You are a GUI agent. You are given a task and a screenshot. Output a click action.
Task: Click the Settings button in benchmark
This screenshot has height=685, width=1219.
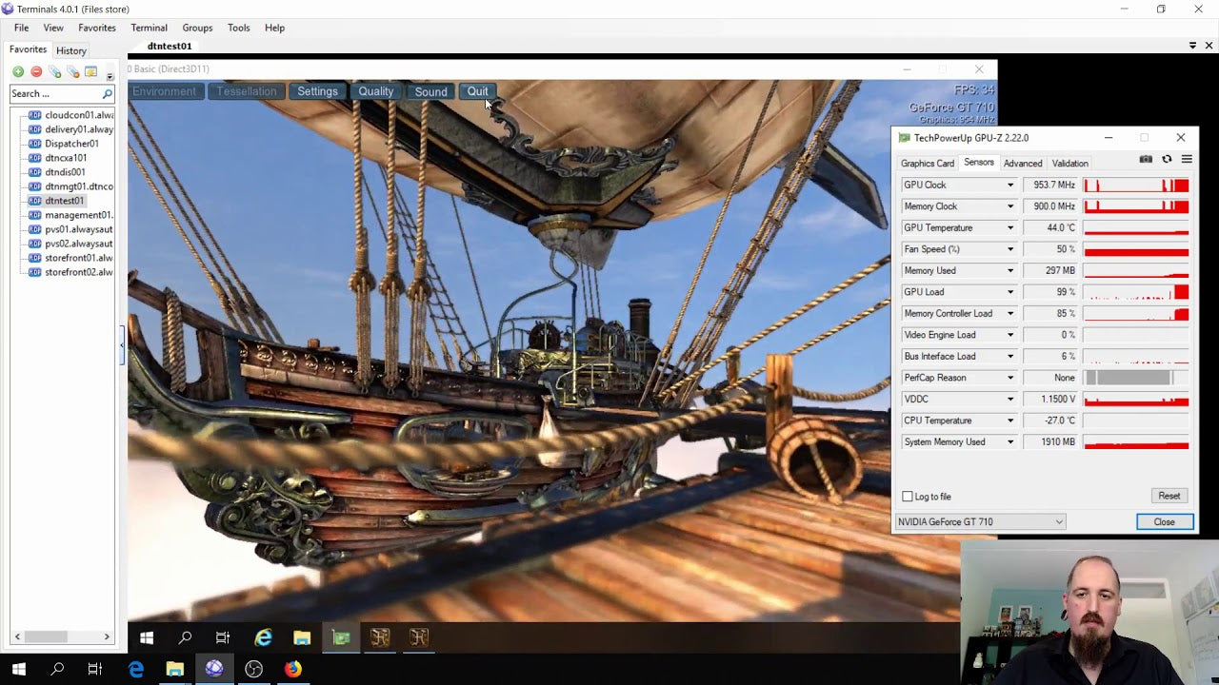tap(317, 91)
